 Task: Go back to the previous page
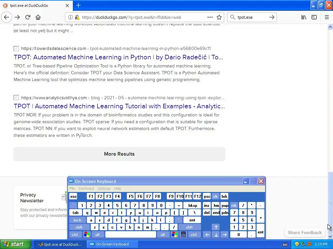[x=7, y=17]
